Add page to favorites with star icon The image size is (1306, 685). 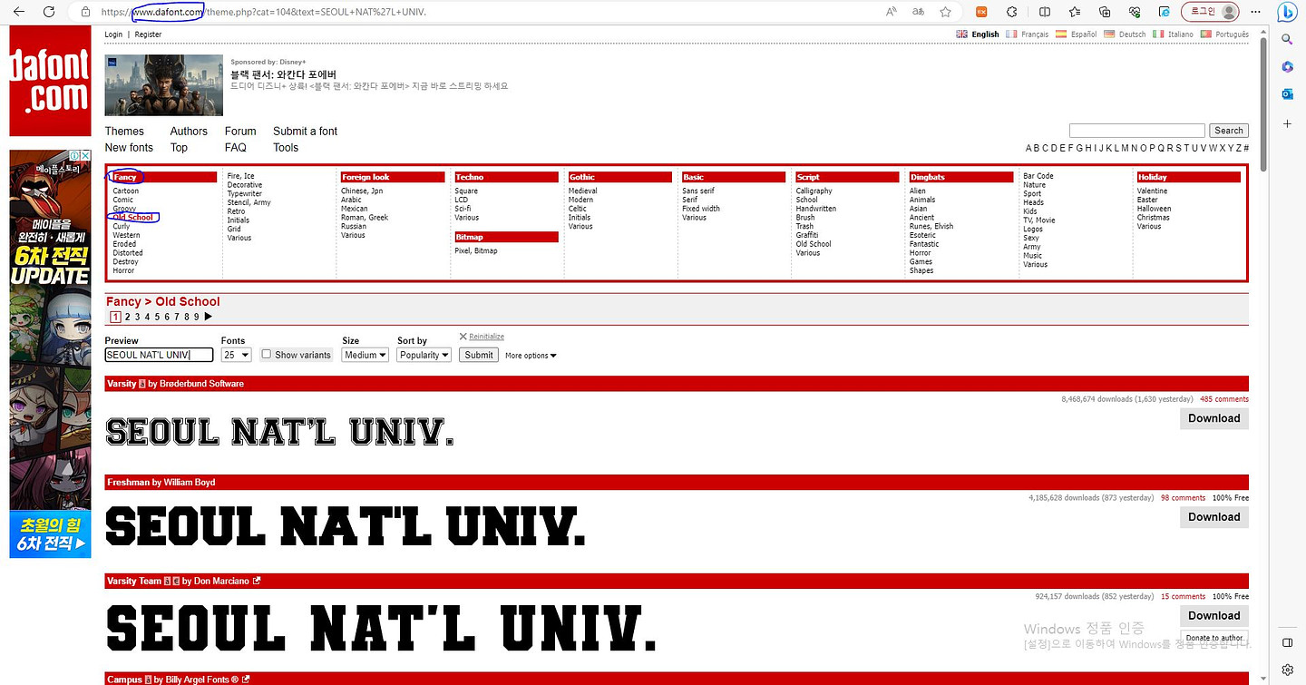click(945, 12)
